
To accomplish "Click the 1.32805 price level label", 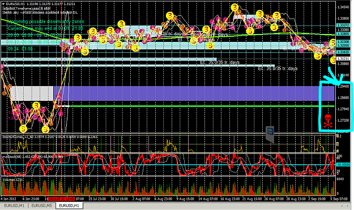I will click(x=343, y=33).
